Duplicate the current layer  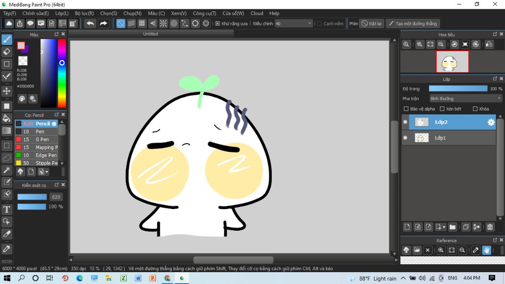(466, 227)
